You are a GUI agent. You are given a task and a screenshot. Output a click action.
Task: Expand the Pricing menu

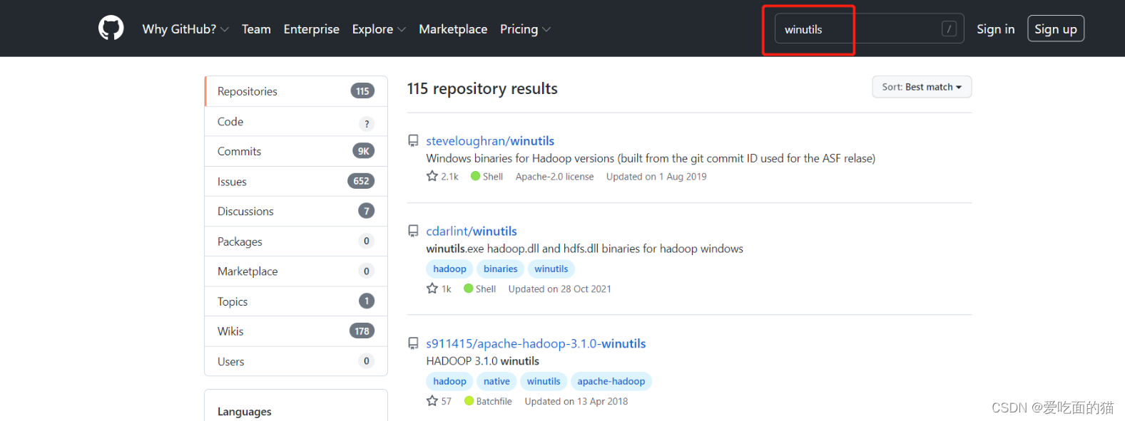[525, 29]
